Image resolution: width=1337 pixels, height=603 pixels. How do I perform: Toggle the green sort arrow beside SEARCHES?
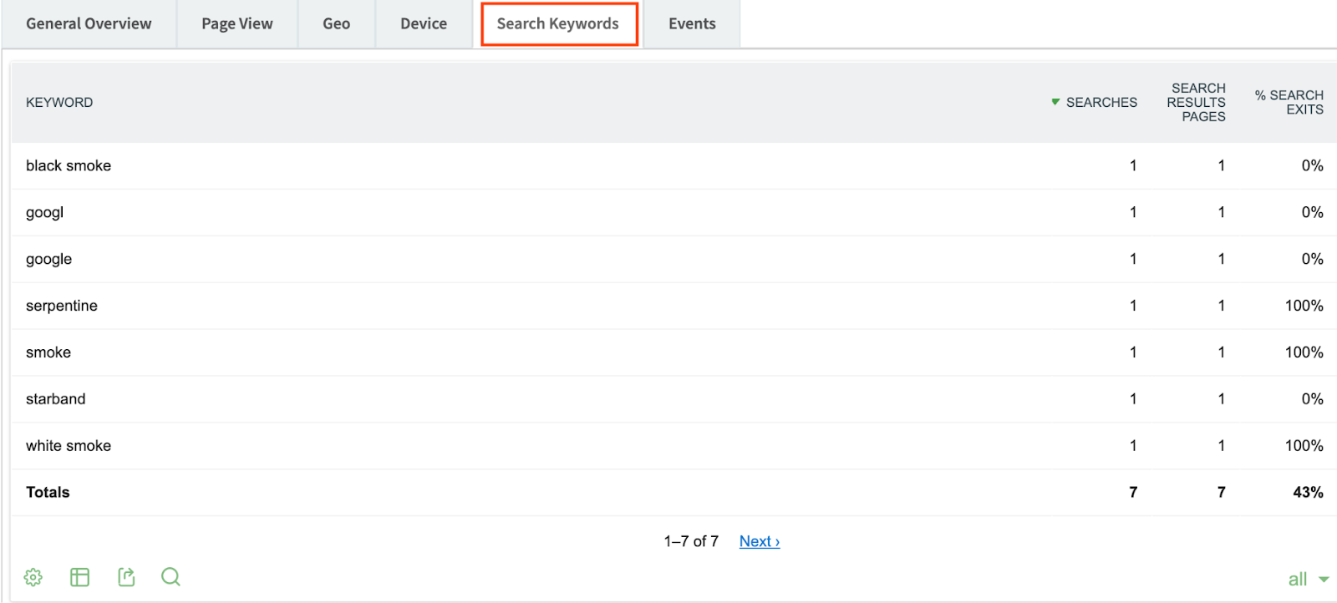click(1055, 102)
